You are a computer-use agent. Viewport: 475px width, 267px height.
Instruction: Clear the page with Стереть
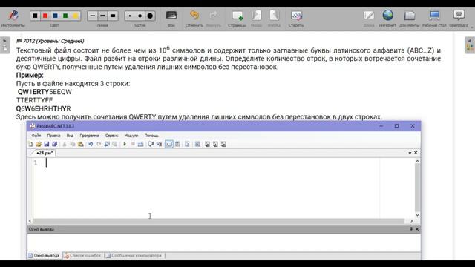296,18
